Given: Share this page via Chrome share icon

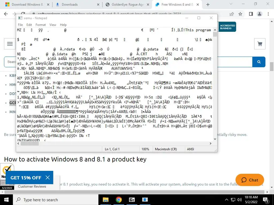Looking at the screenshot, I should (x=232, y=14).
